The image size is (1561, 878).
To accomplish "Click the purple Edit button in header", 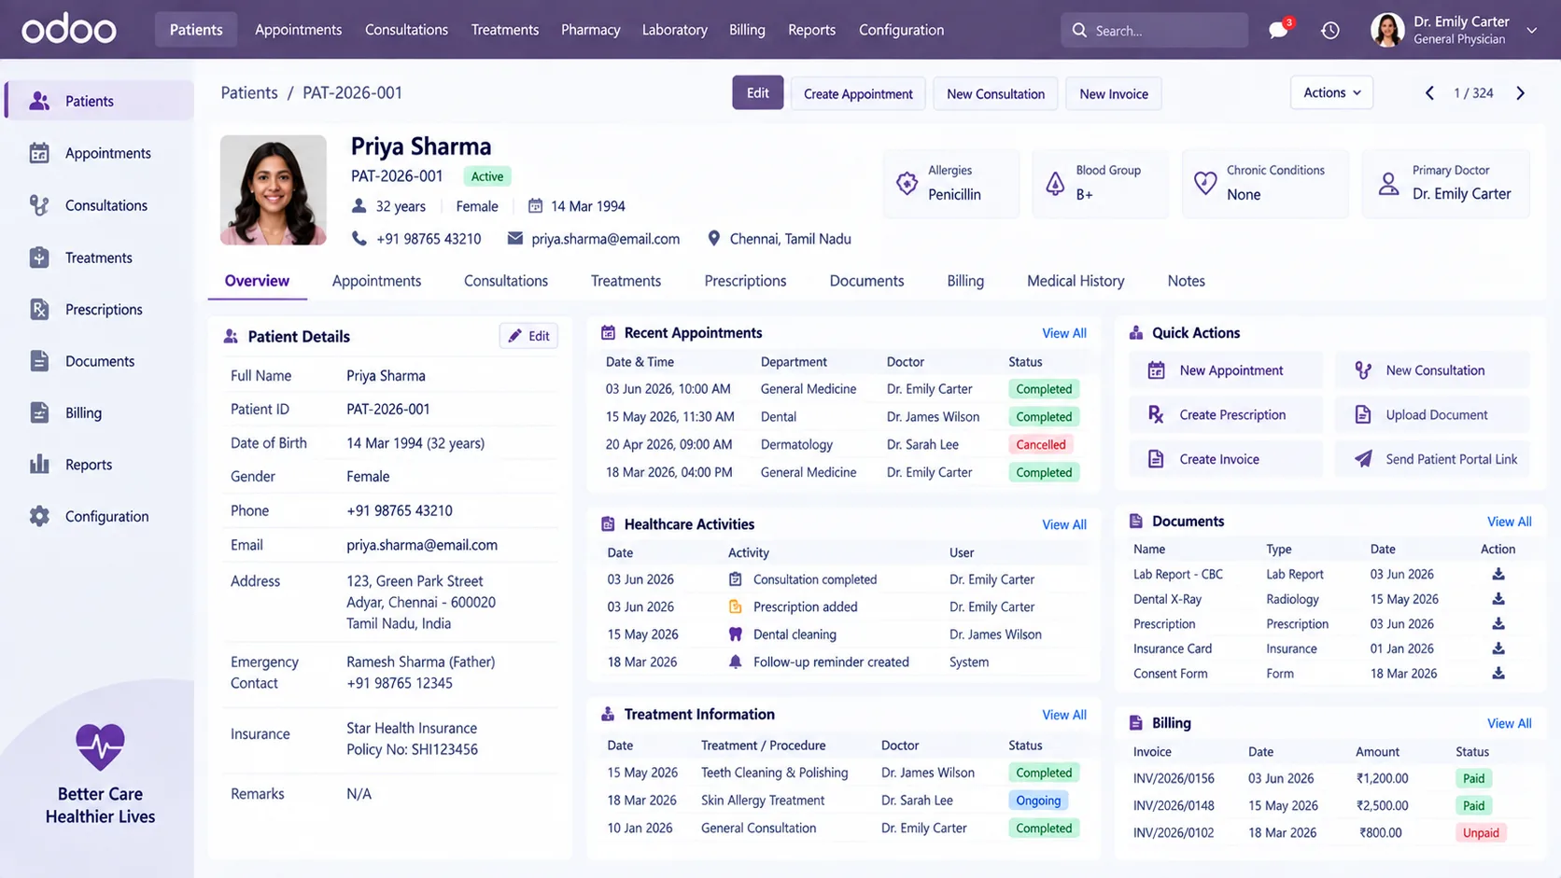I will [x=757, y=93].
